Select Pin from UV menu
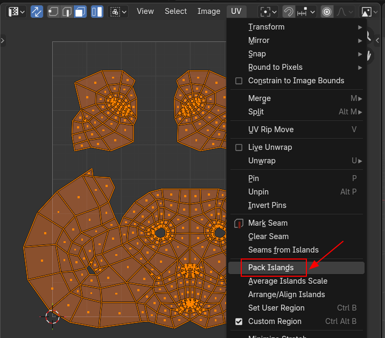 296,178
